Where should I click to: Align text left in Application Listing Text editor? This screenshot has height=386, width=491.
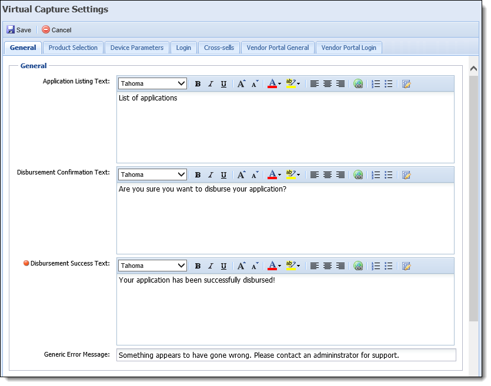(x=315, y=84)
